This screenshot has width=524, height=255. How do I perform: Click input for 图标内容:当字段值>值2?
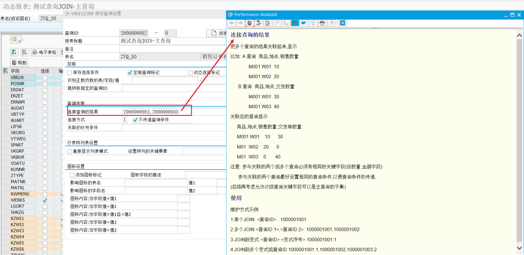coord(183,230)
